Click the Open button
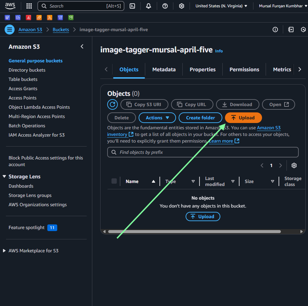Screen dimensions: 308x306 click(279, 104)
